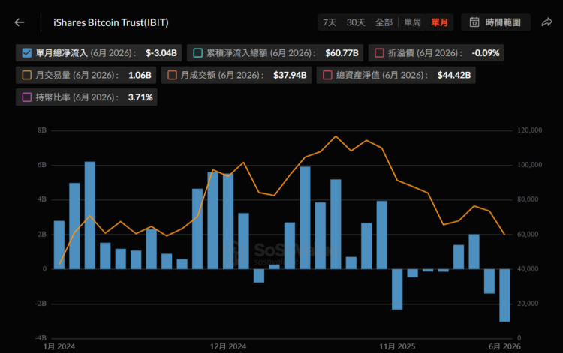Viewport: 563px width, 353px height.
Task: Select the 單周 interval tab
Action: (412, 22)
